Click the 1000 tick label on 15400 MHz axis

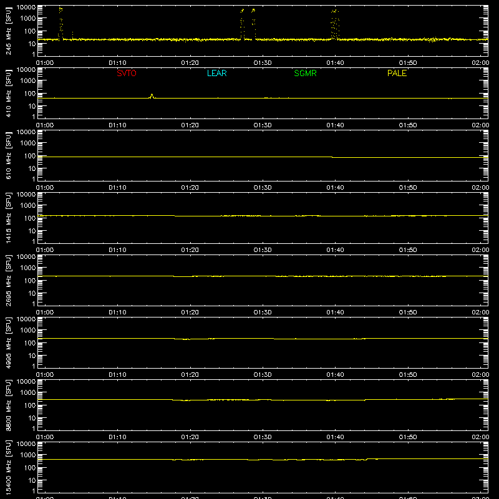(28, 455)
